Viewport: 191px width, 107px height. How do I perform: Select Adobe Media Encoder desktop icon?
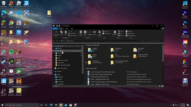(x=185, y=34)
